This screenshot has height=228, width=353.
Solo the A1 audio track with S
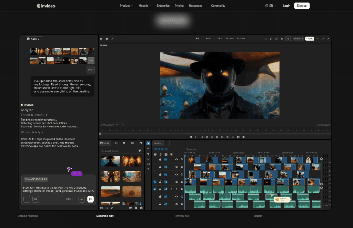coord(176,189)
